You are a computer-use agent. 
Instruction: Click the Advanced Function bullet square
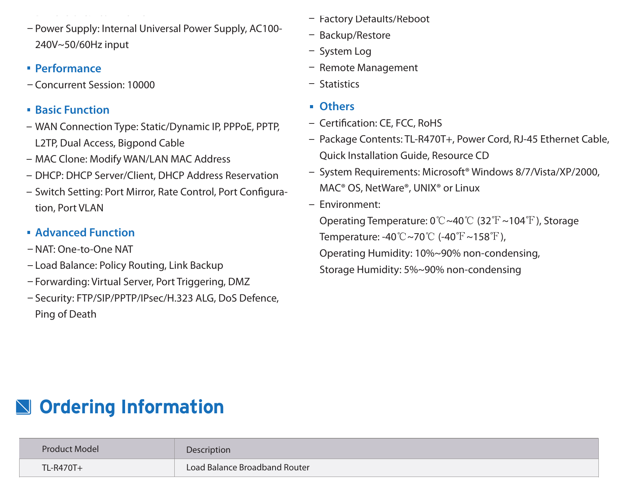(x=29, y=232)
